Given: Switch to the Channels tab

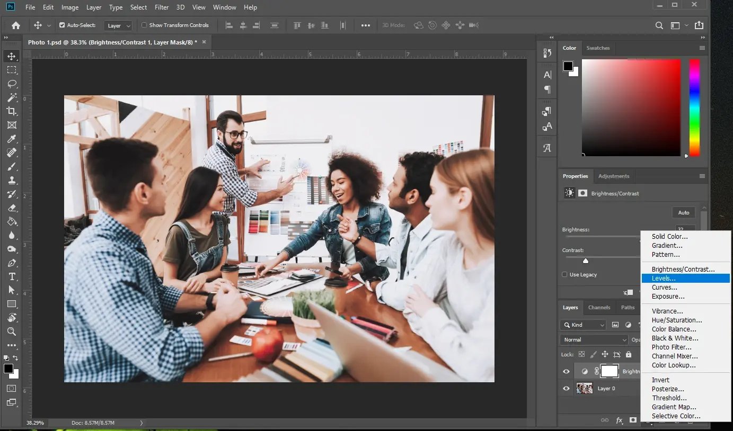Looking at the screenshot, I should [599, 307].
